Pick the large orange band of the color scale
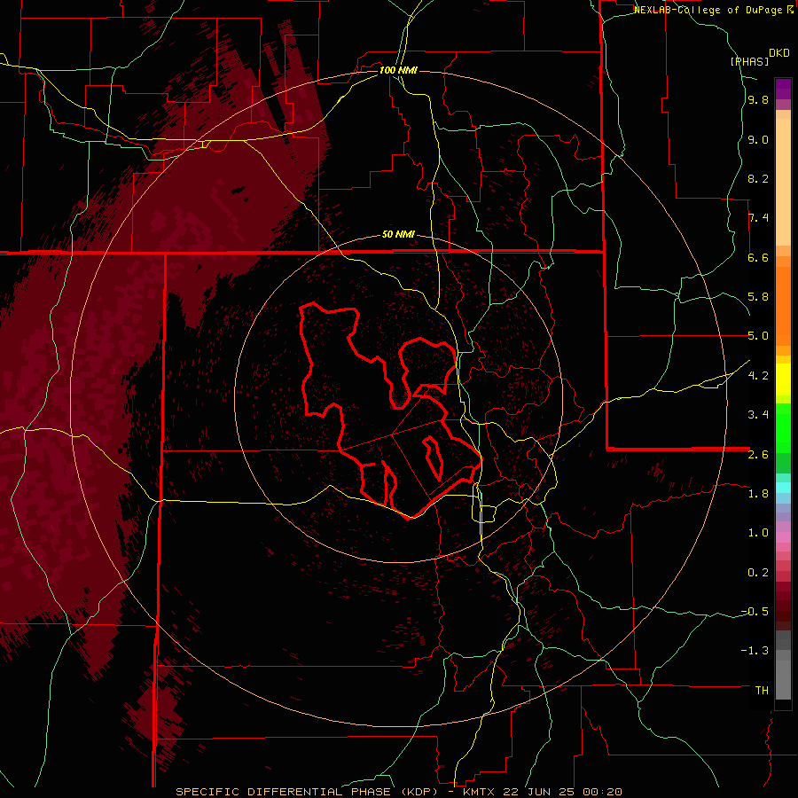The height and width of the screenshot is (798, 798). (783, 306)
